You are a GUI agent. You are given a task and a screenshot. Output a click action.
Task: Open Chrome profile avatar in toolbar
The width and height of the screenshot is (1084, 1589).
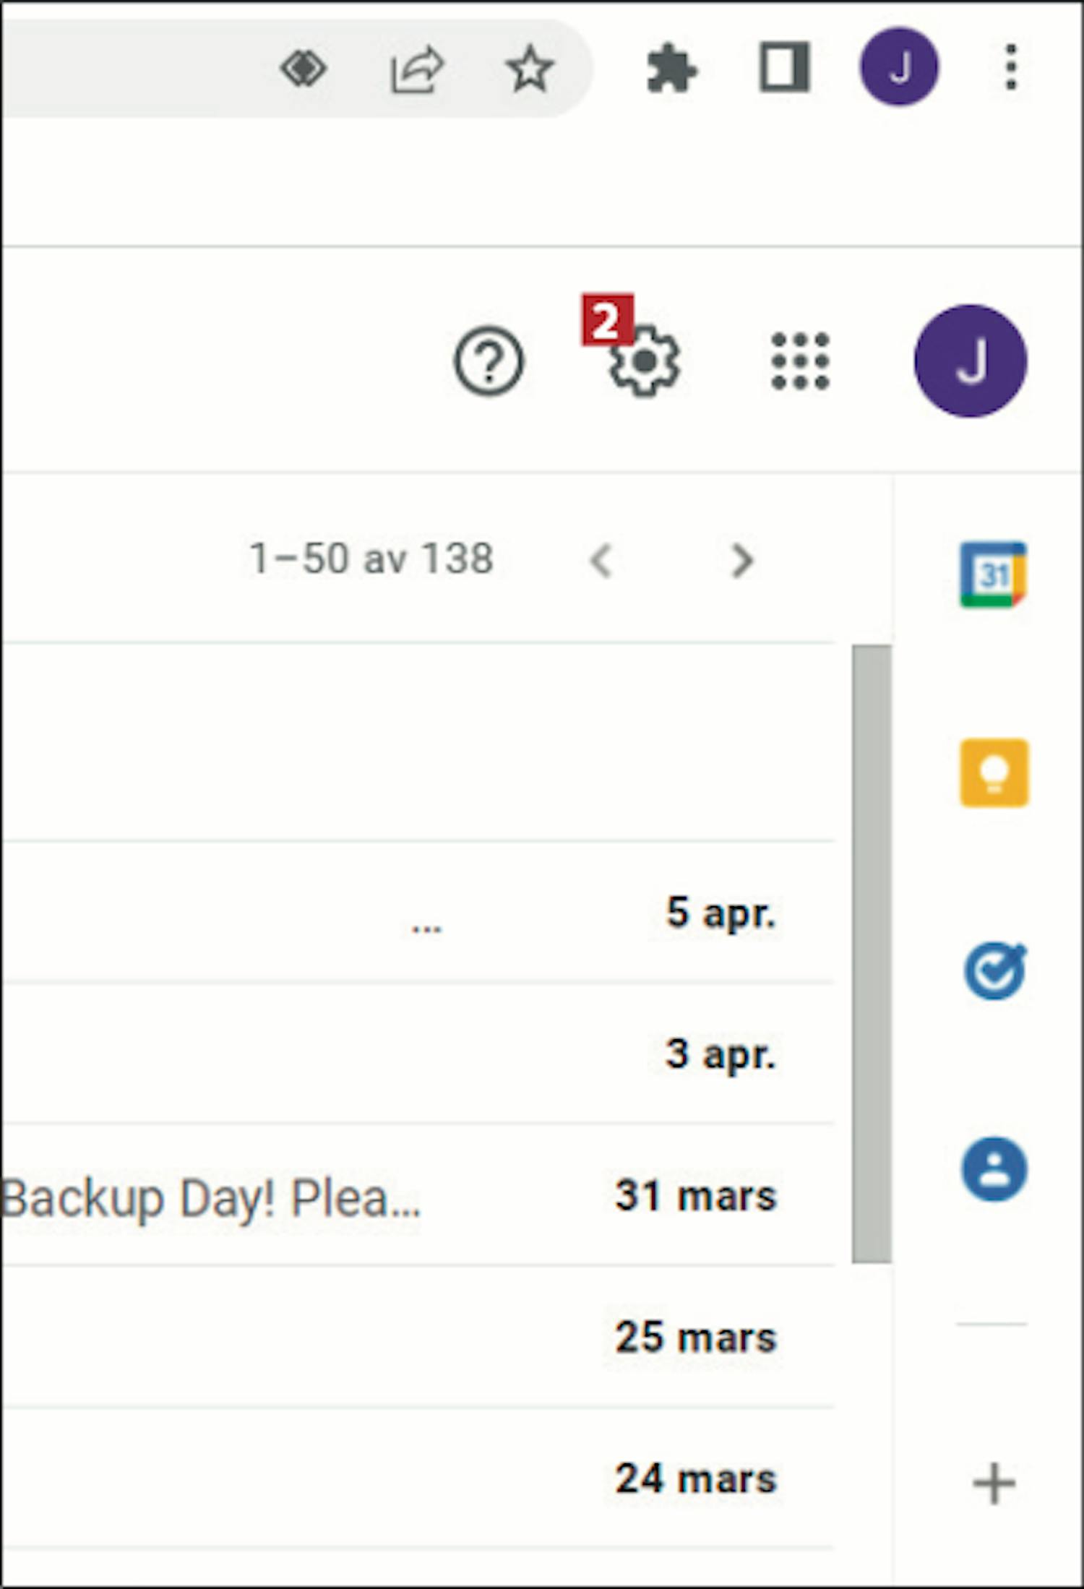(x=898, y=67)
